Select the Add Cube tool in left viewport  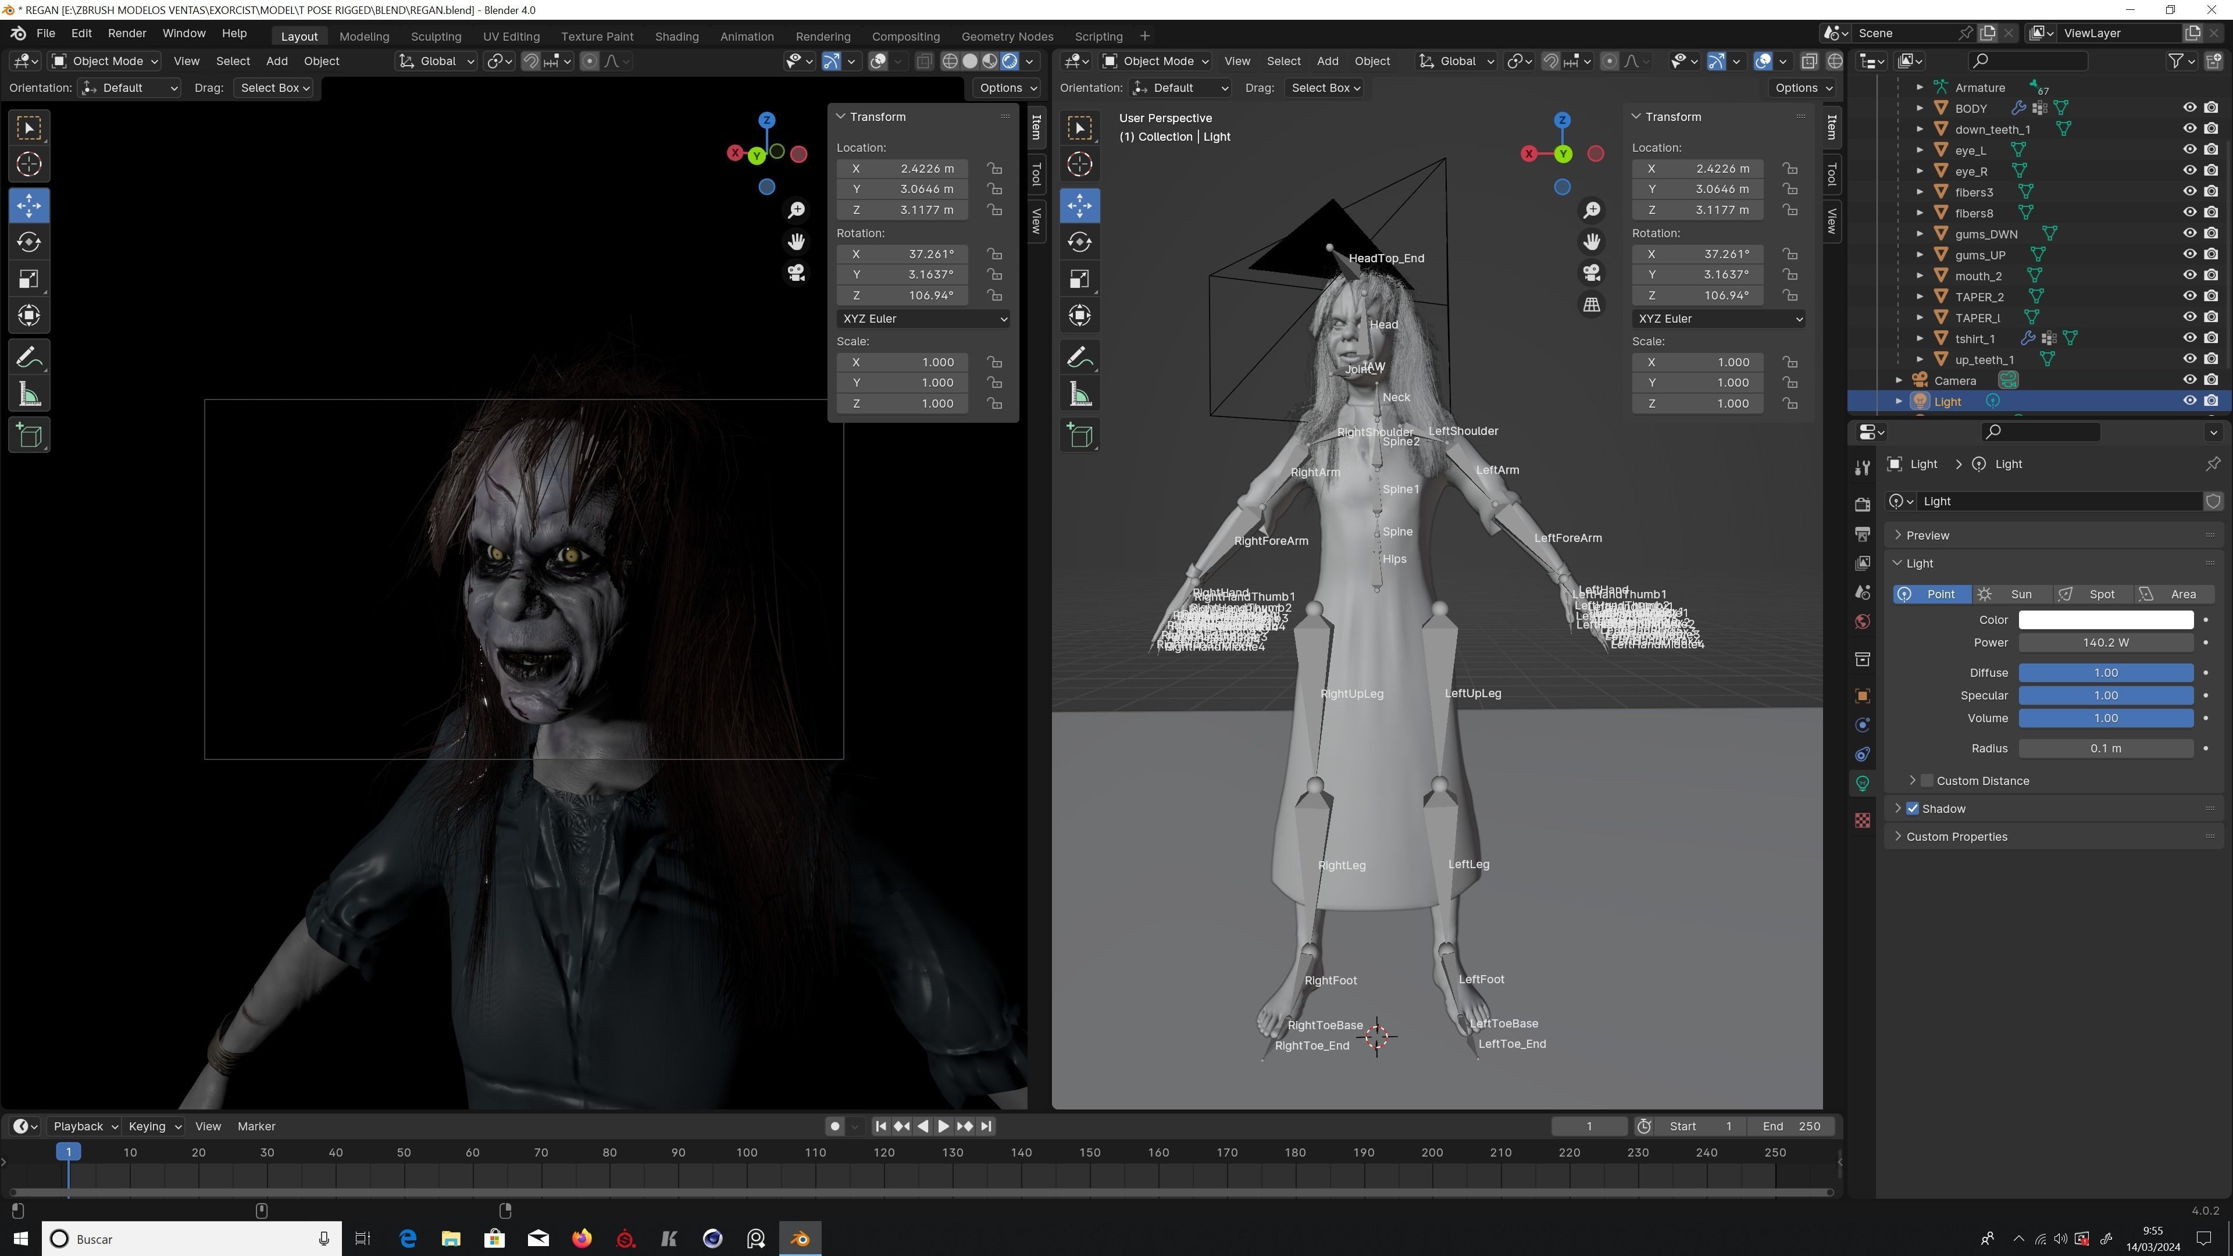(x=28, y=435)
